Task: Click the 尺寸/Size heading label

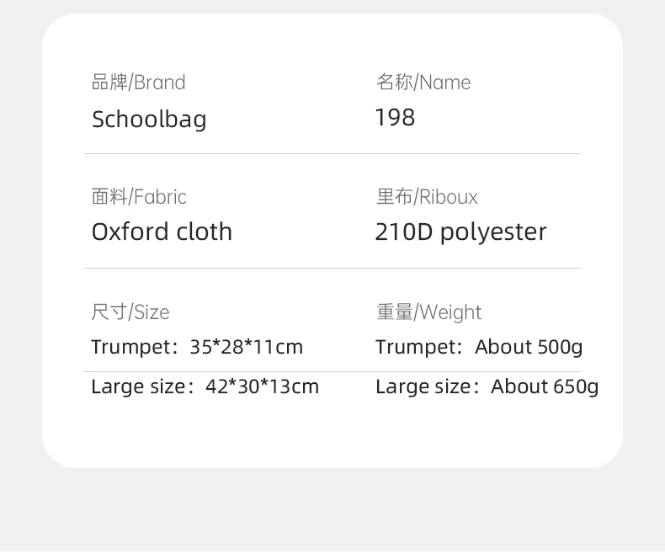Action: (130, 312)
